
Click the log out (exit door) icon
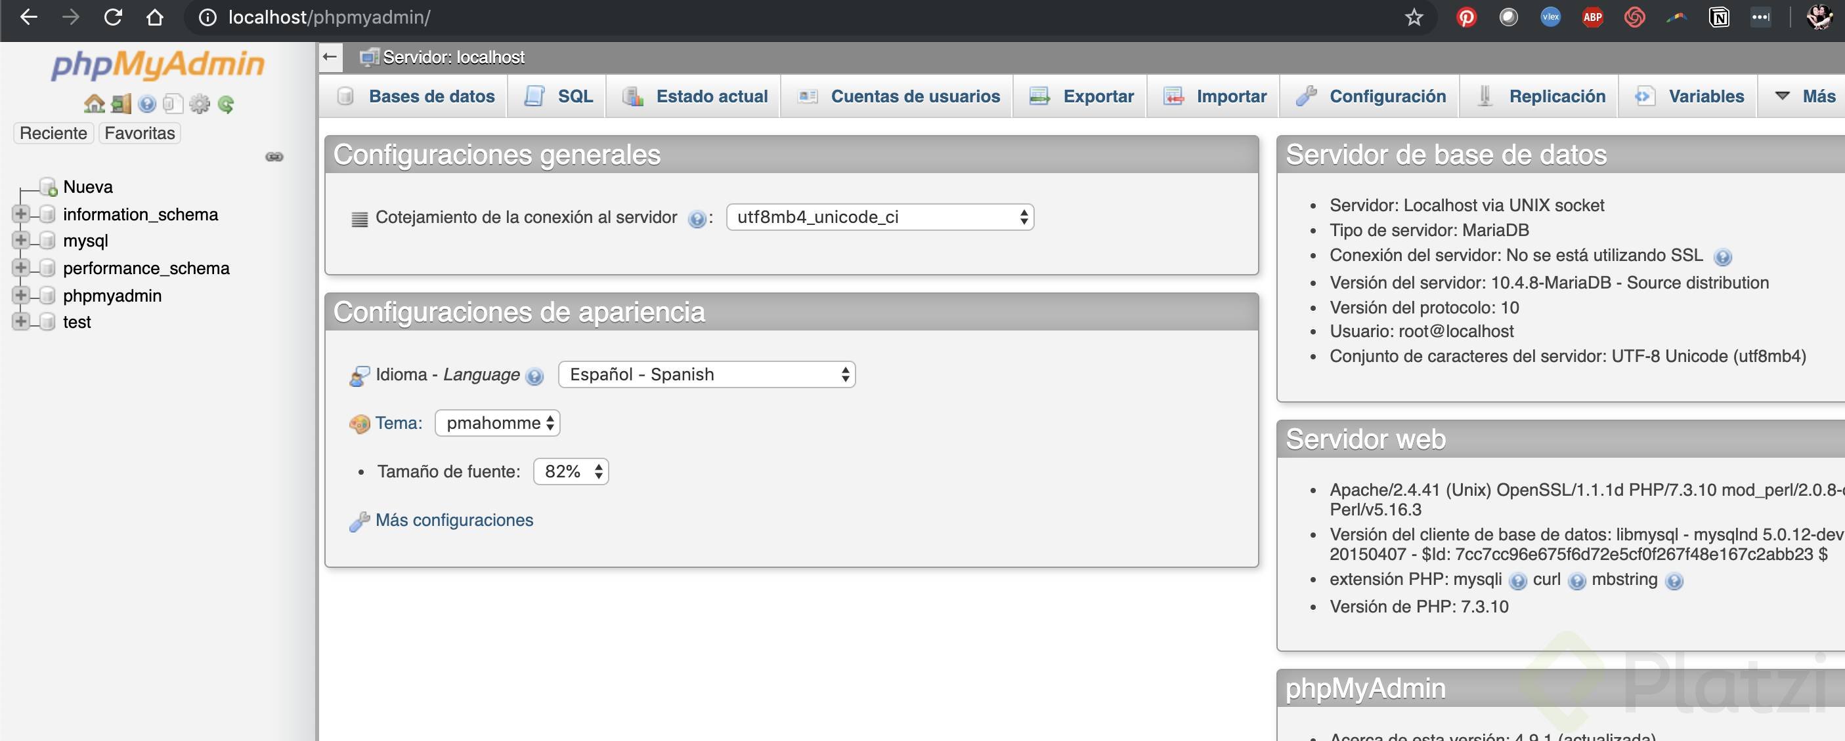(x=121, y=104)
